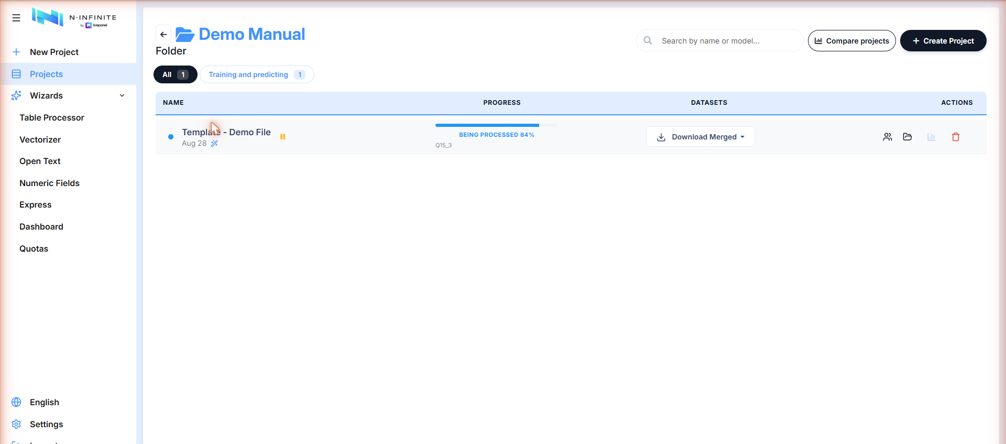Image resolution: width=1006 pixels, height=444 pixels.
Task: Click the processing progress bar
Action: tap(497, 125)
